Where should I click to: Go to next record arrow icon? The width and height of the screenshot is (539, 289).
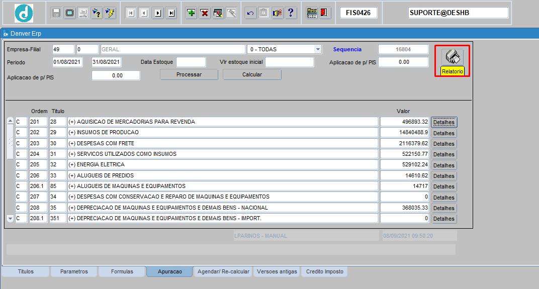point(158,13)
